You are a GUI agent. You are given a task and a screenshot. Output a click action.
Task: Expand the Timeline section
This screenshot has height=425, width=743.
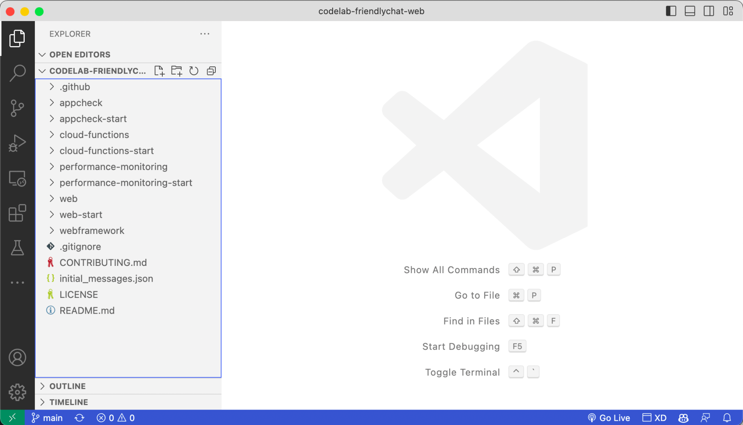(128, 402)
